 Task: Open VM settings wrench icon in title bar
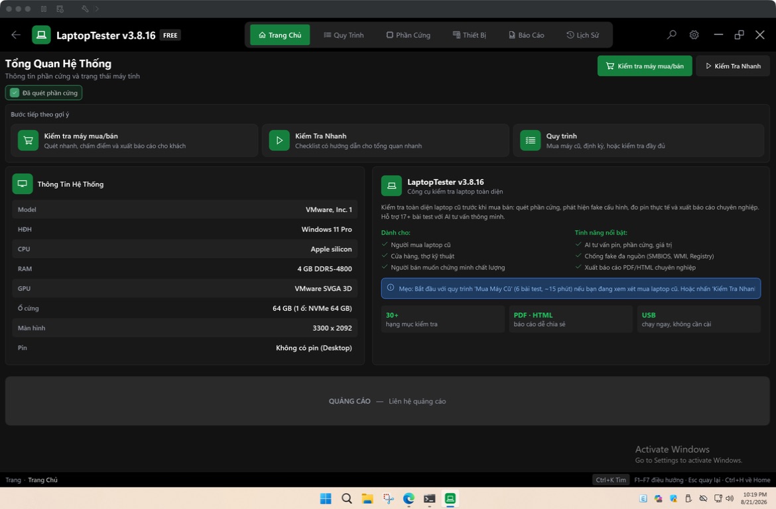85,9
